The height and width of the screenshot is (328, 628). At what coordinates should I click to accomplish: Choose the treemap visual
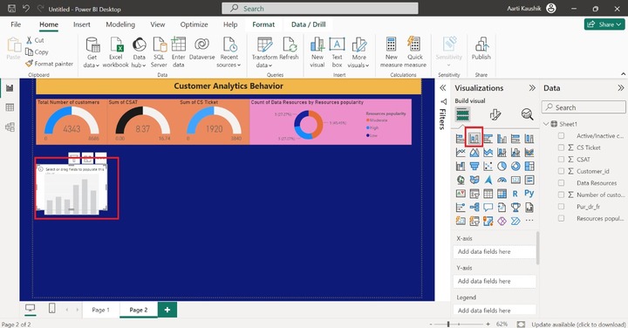(x=529, y=167)
